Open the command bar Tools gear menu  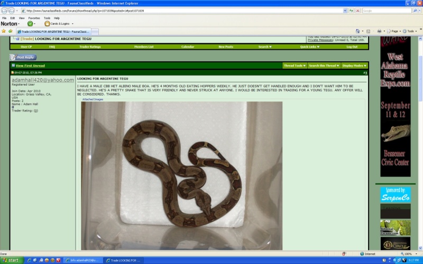(409, 31)
